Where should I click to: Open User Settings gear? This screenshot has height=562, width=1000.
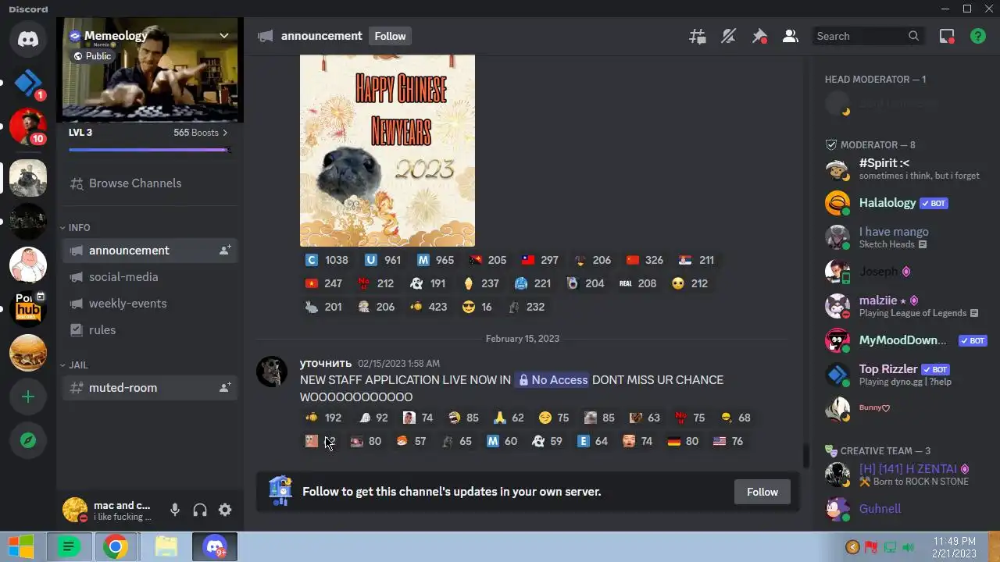[x=225, y=510]
